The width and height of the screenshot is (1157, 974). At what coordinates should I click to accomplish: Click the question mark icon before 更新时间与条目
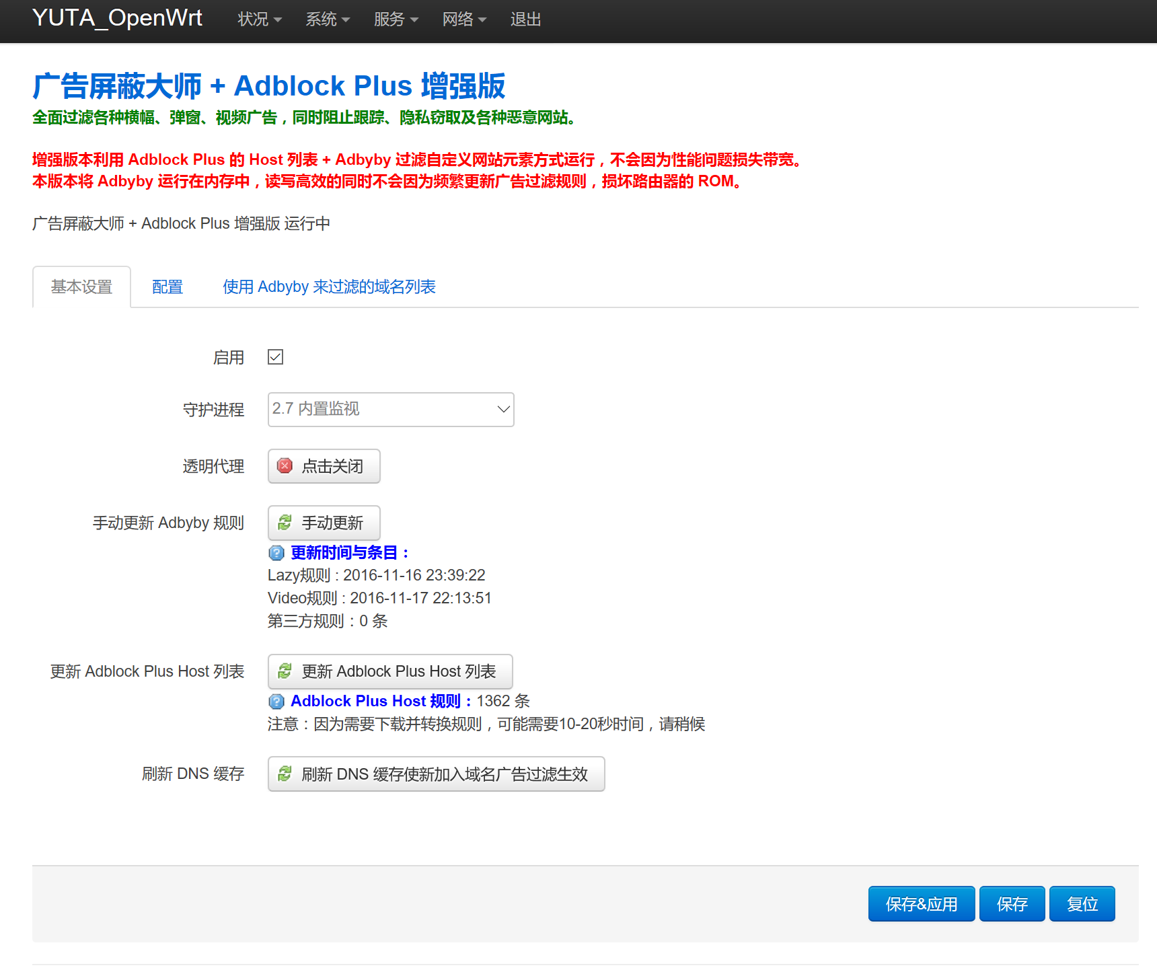click(276, 553)
